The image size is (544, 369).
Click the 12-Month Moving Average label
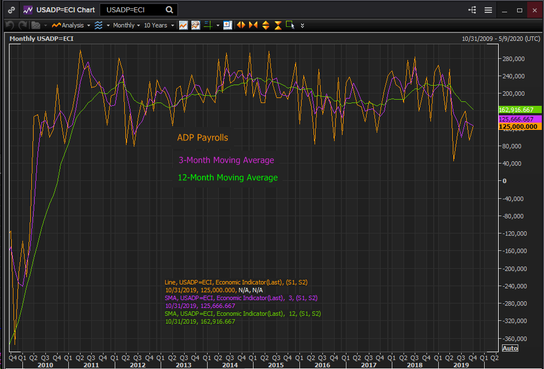(x=228, y=178)
